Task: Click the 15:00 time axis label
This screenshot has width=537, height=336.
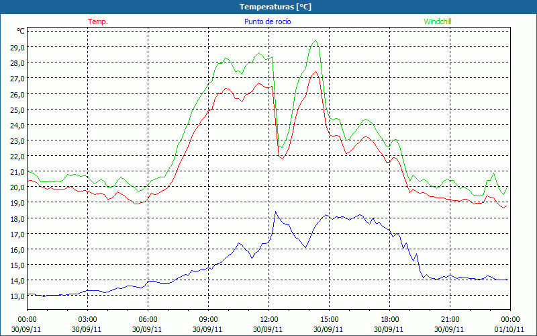Action: click(x=329, y=319)
